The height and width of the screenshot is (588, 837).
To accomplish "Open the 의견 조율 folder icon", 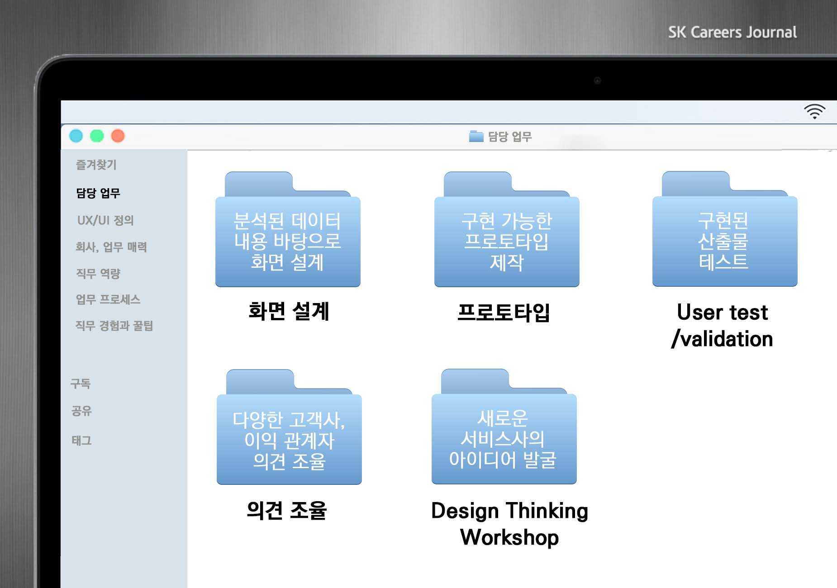I will tap(289, 427).
